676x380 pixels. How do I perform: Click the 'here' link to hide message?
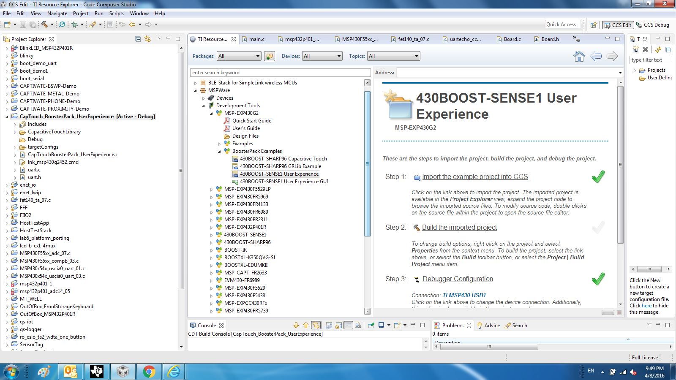click(x=646, y=306)
